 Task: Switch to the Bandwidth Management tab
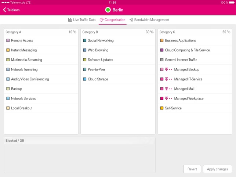[149, 20]
